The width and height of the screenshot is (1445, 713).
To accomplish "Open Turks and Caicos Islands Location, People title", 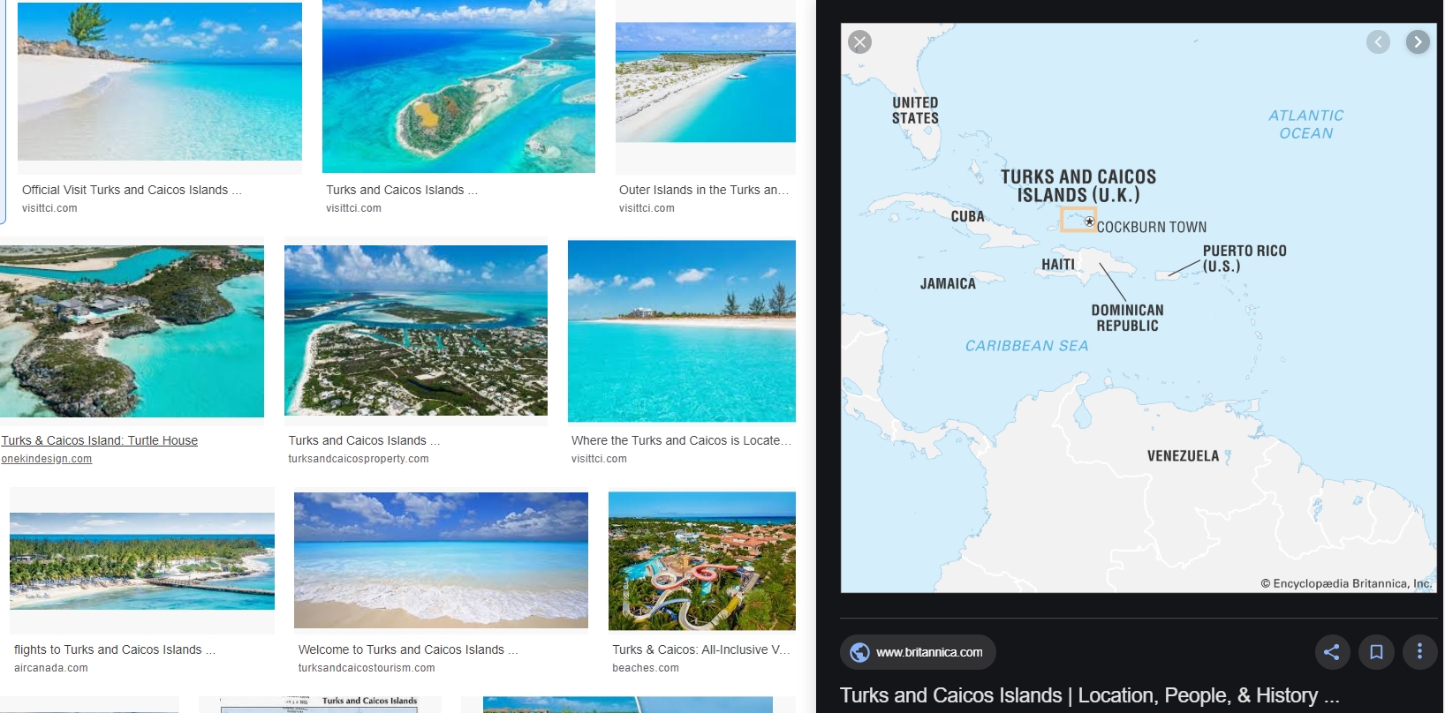I will (1089, 695).
